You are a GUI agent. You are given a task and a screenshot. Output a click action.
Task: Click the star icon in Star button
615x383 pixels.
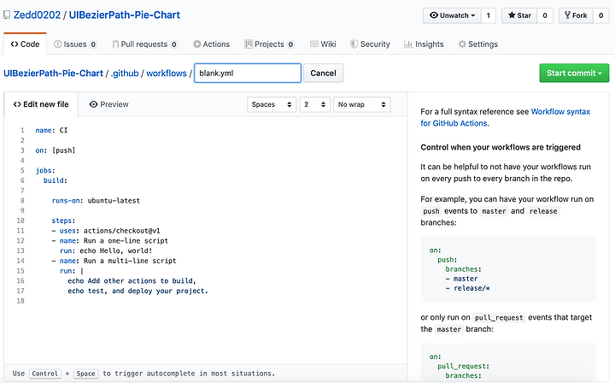click(512, 15)
